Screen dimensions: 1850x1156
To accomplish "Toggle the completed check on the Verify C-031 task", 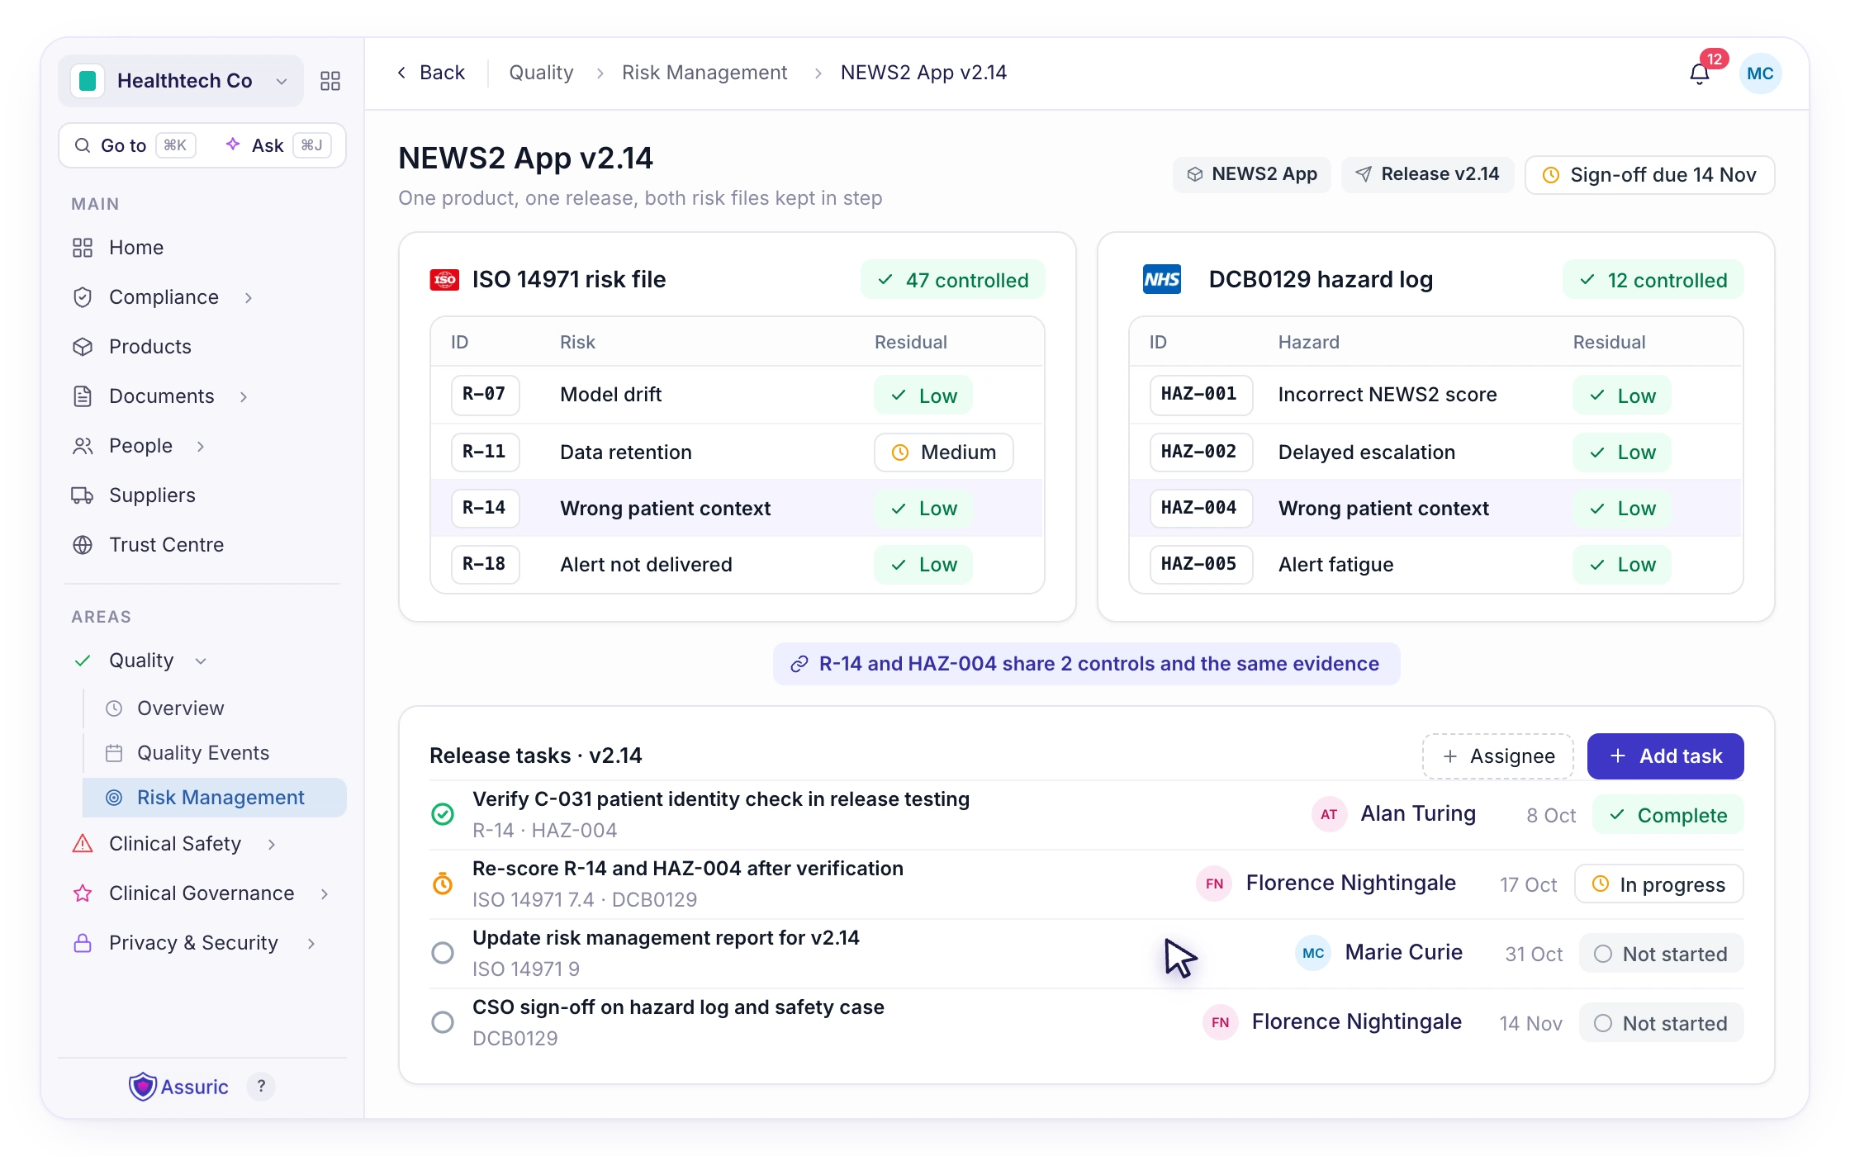I will [443, 814].
